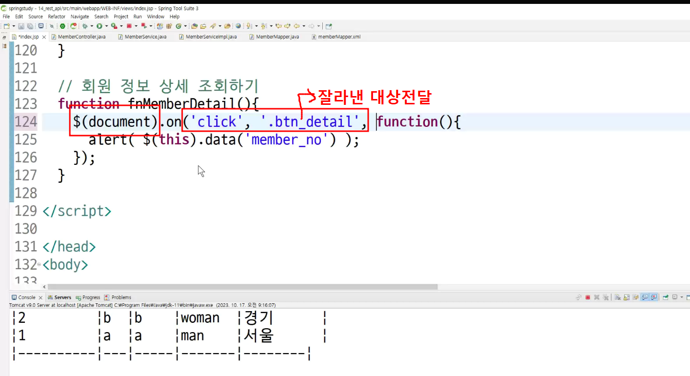Select the Servers view tab
The width and height of the screenshot is (690, 376).
[59, 297]
